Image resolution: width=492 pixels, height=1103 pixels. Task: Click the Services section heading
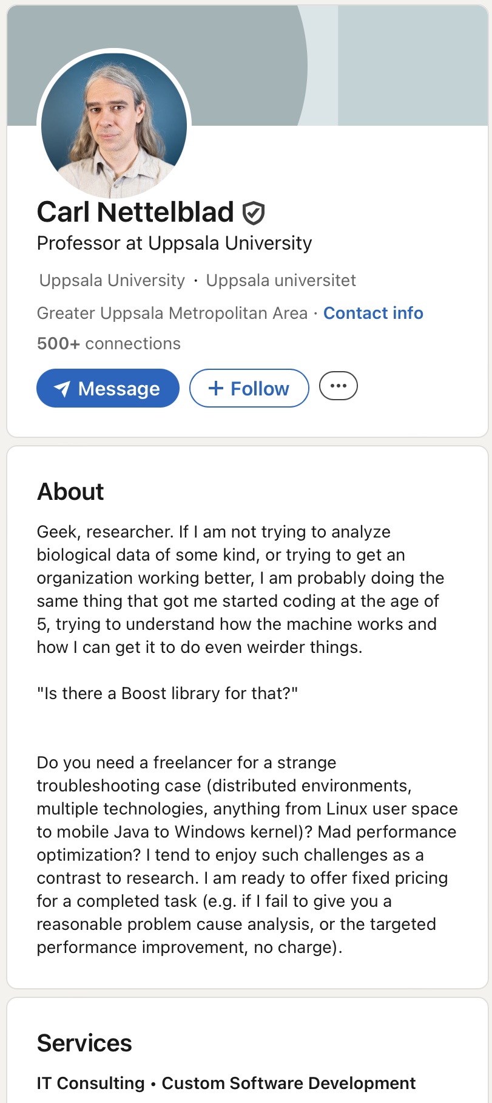click(84, 1043)
